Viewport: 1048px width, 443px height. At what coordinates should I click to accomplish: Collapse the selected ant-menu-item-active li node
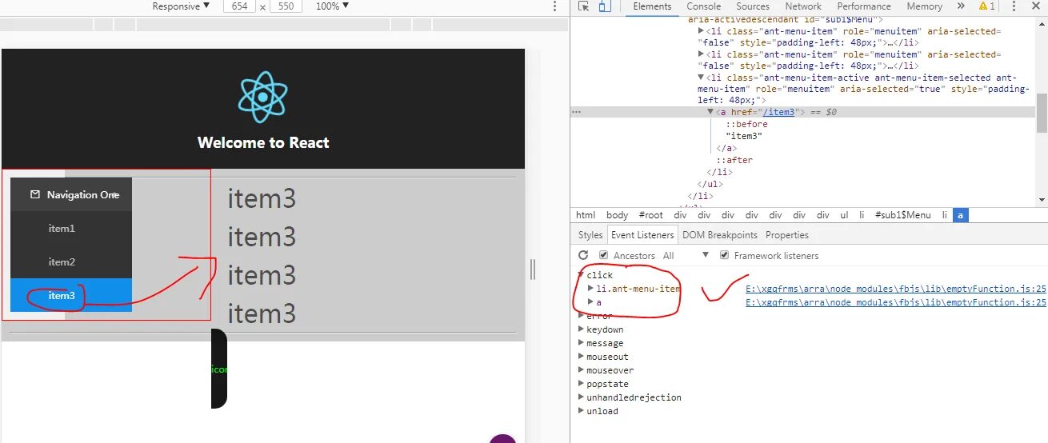point(702,78)
